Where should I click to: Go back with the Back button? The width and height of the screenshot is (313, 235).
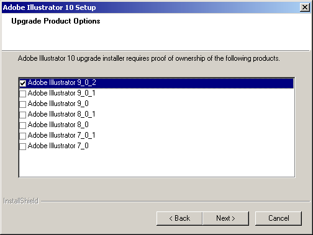tap(179, 218)
